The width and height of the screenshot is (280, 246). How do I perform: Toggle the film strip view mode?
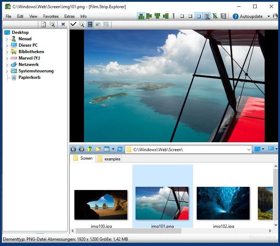pyautogui.click(x=90, y=24)
